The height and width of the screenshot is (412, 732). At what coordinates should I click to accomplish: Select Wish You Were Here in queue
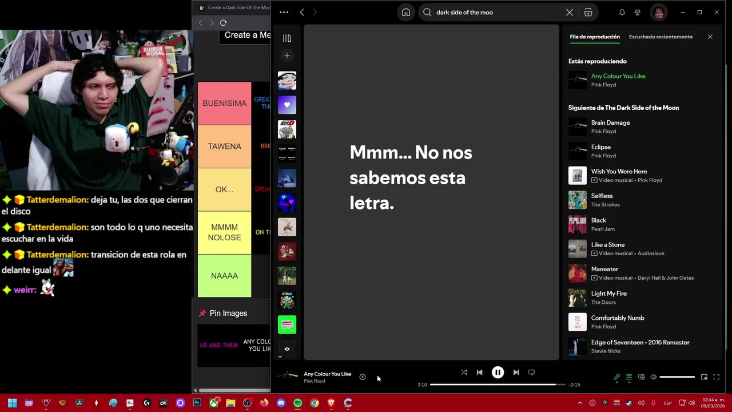click(x=640, y=176)
